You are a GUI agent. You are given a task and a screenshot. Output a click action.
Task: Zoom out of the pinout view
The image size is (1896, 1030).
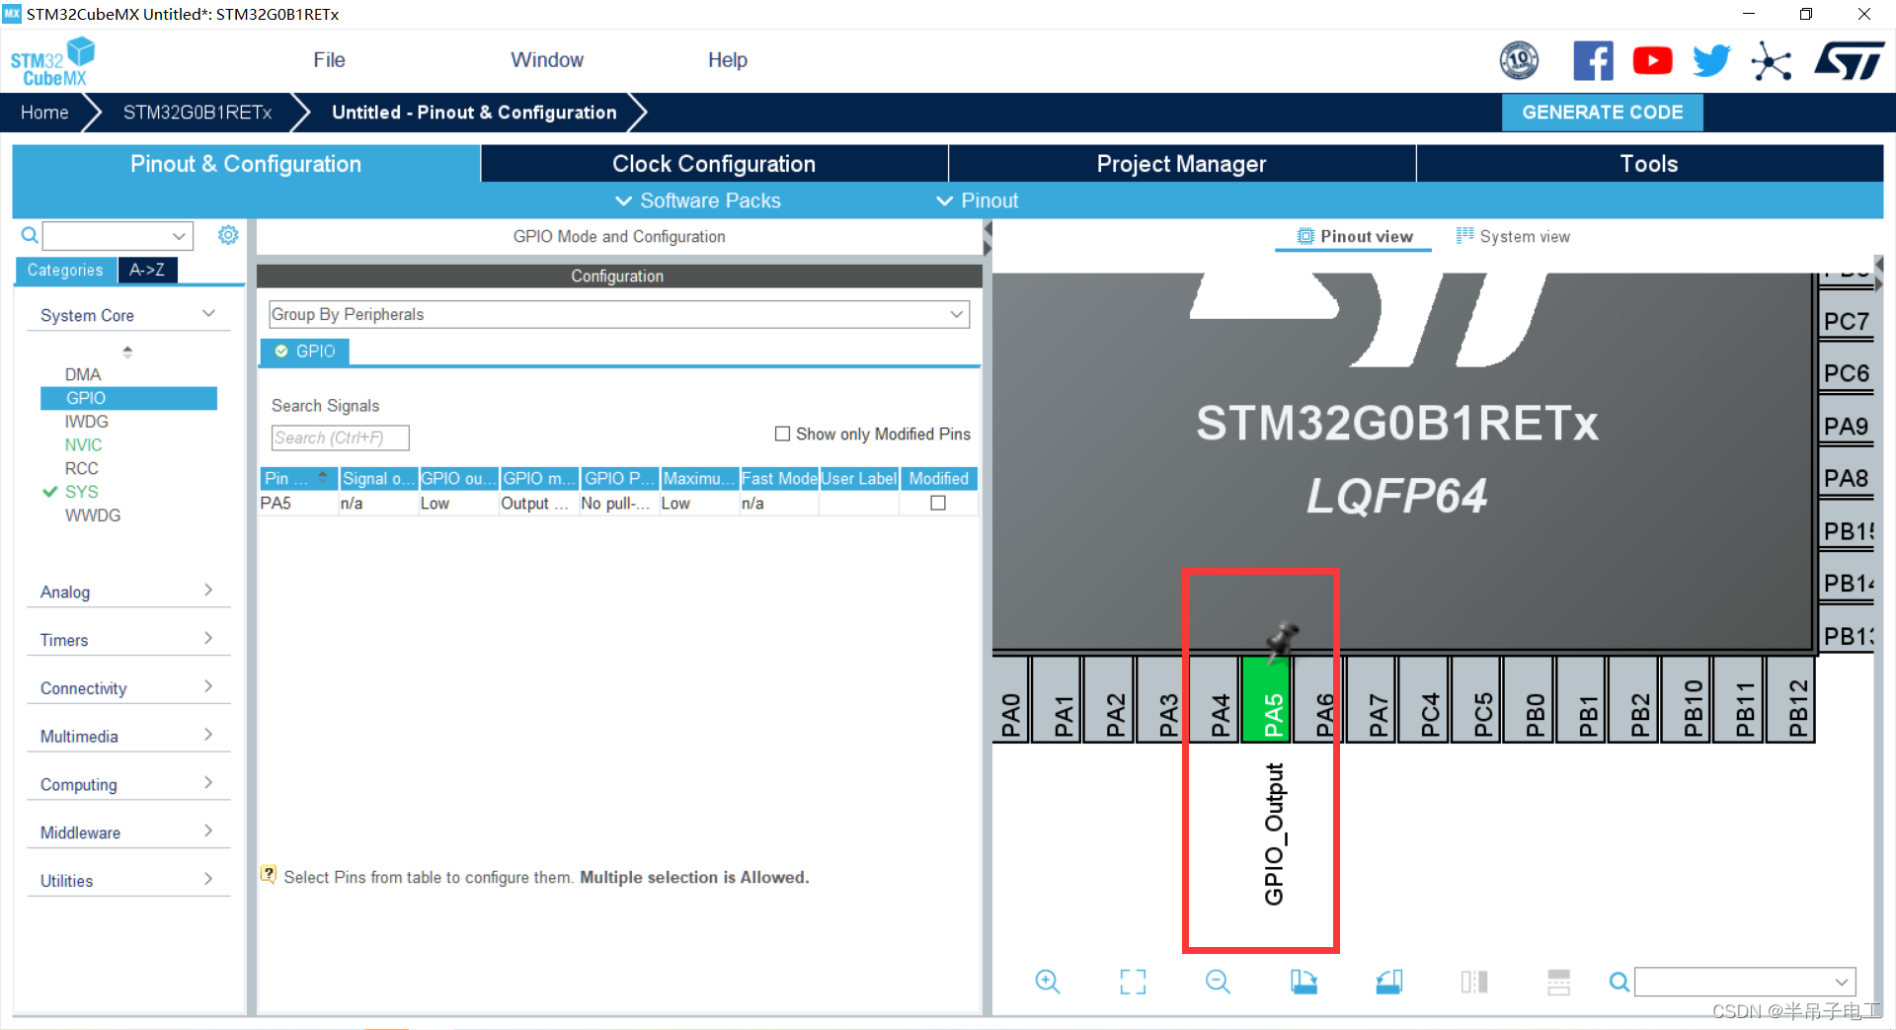pos(1218,982)
